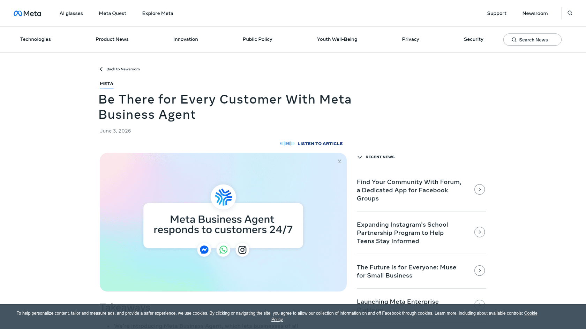This screenshot has width=586, height=329.
Task: Go to Newsroom link in header
Action: (535, 13)
